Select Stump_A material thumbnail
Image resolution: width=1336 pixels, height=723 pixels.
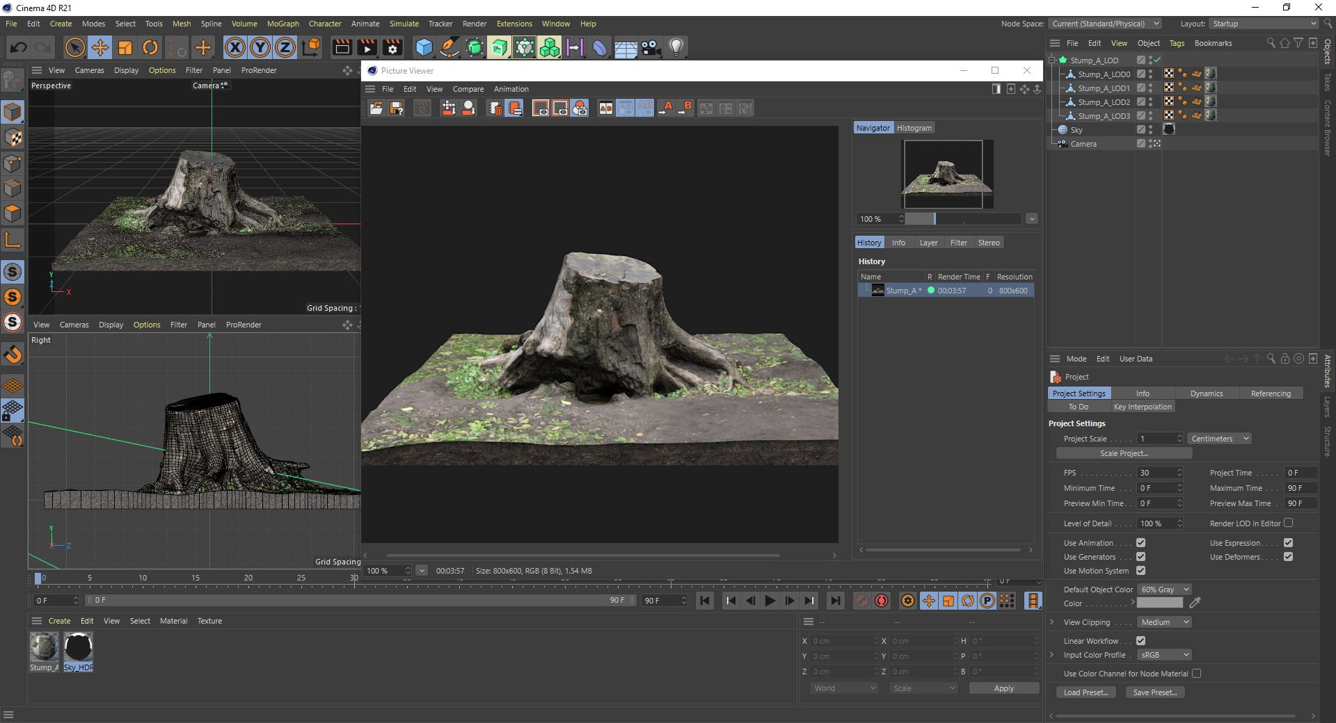pyautogui.click(x=44, y=647)
